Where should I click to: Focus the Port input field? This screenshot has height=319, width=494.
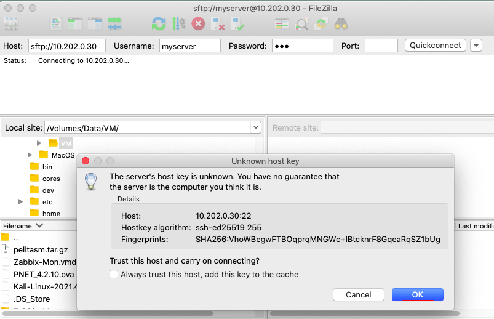pyautogui.click(x=381, y=46)
